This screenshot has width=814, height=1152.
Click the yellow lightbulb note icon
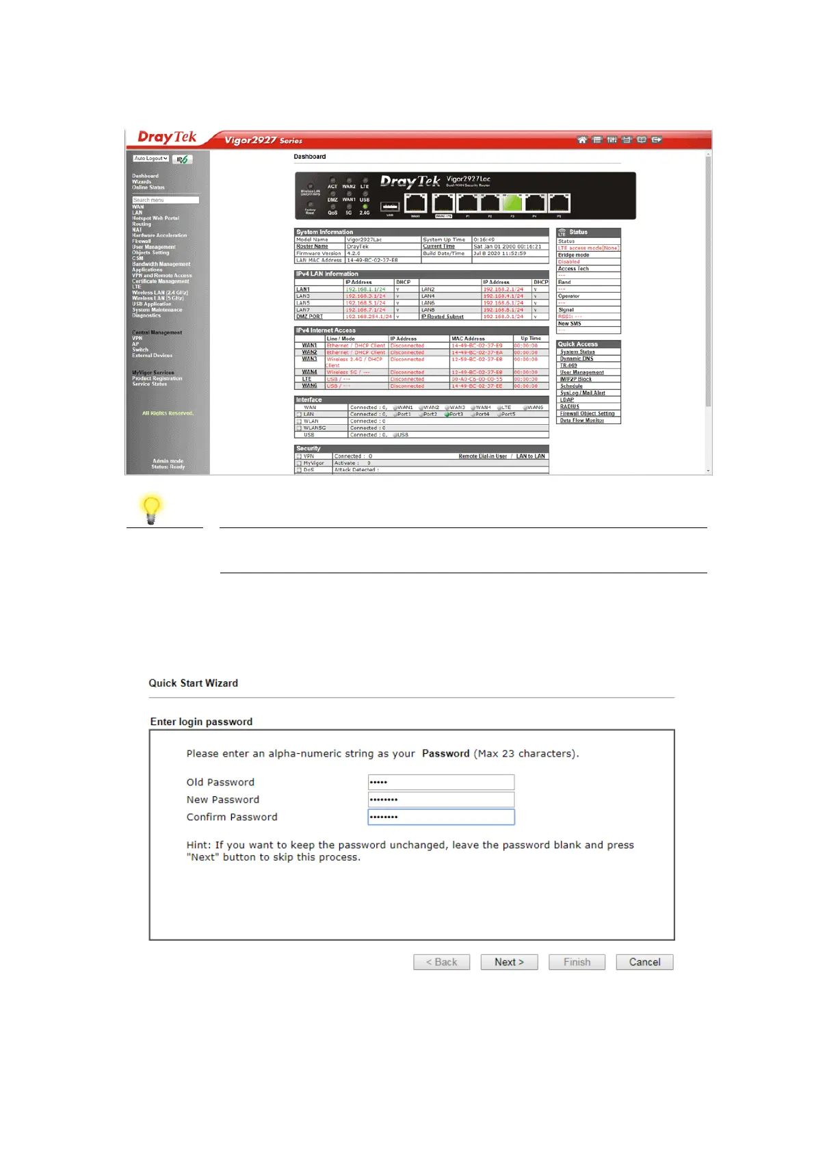pos(151,509)
